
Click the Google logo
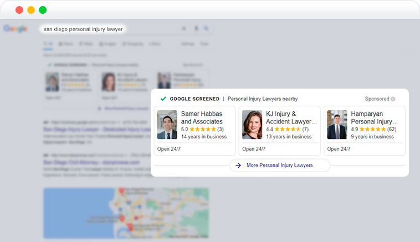(x=15, y=29)
